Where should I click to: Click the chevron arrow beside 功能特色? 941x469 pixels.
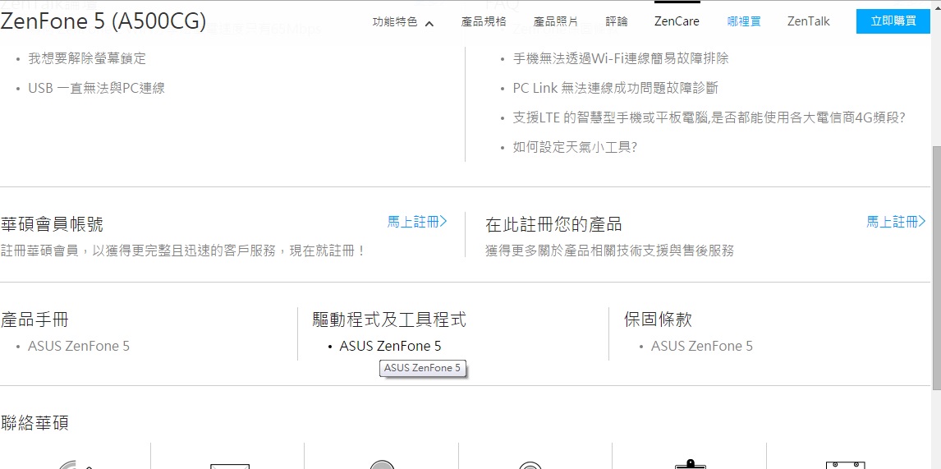[x=429, y=24]
